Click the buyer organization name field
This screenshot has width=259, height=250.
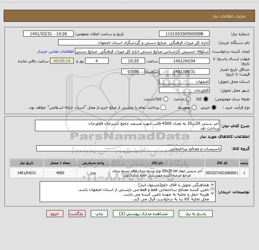[134, 43]
